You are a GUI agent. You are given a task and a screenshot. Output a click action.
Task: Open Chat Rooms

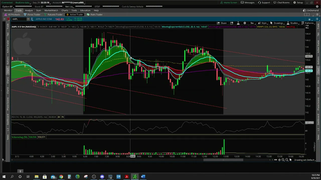click(x=281, y=2)
